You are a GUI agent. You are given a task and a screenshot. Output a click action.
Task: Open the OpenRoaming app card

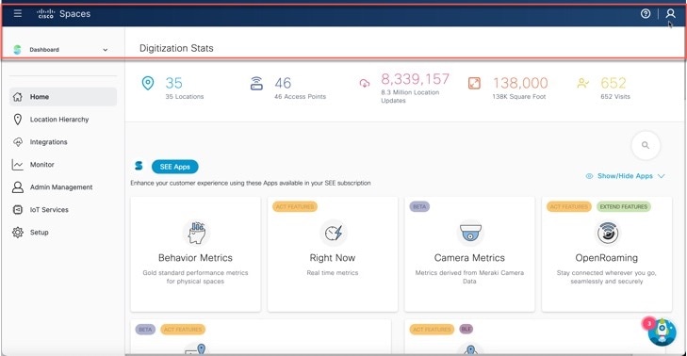607,254
